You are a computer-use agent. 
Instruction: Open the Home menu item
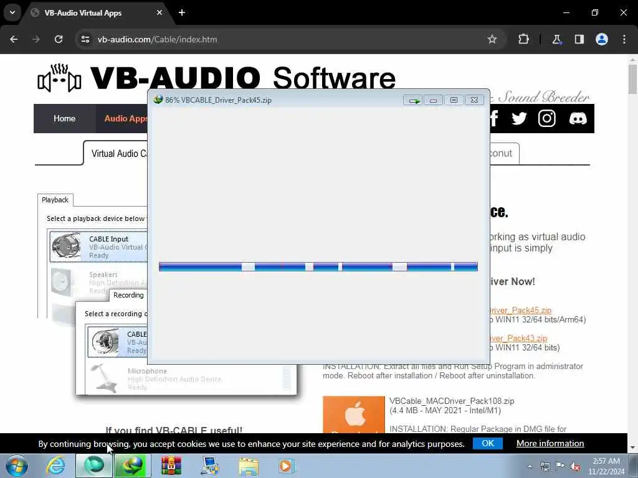tap(65, 119)
